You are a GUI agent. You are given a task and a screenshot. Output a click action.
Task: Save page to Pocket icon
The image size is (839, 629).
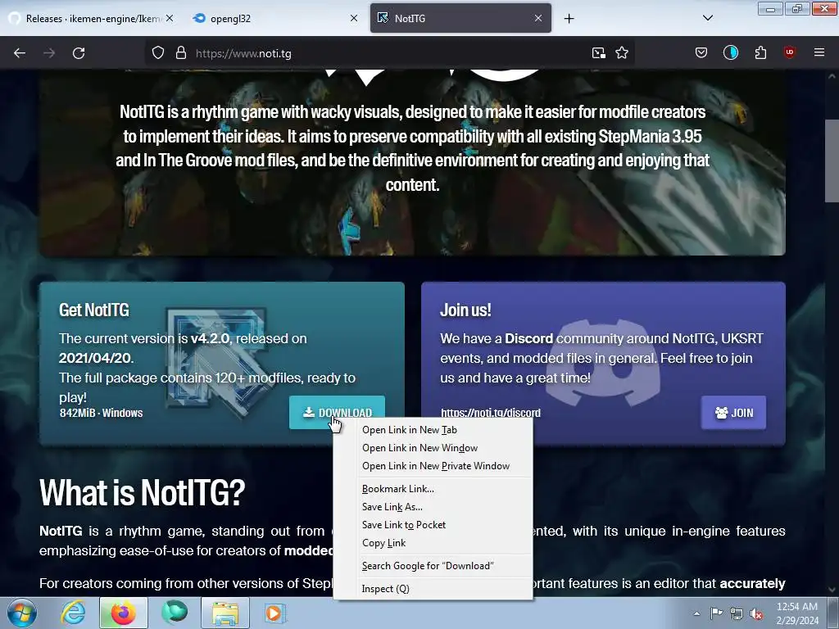[x=701, y=53]
